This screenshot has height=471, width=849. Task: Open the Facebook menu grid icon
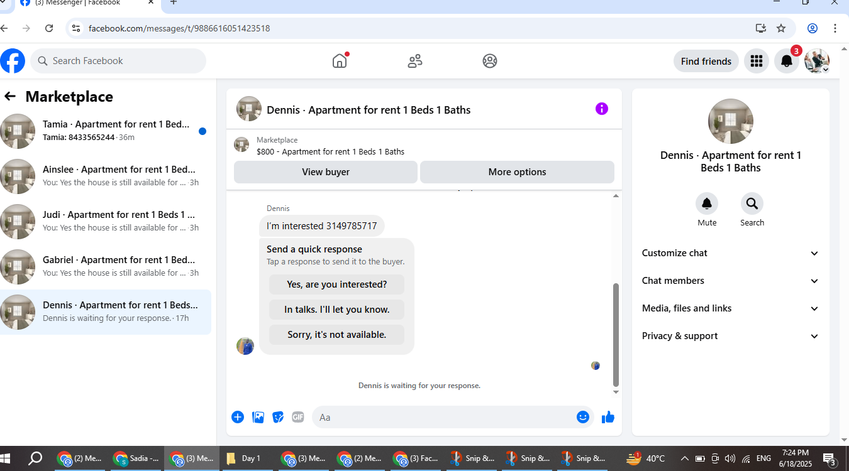pyautogui.click(x=757, y=61)
